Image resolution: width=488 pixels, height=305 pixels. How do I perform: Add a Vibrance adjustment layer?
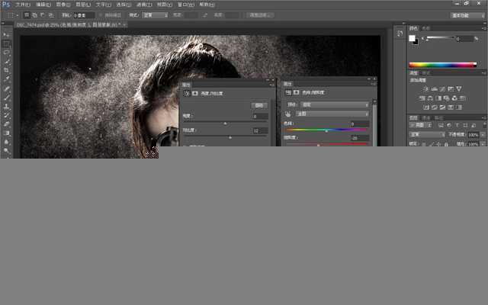click(x=459, y=89)
